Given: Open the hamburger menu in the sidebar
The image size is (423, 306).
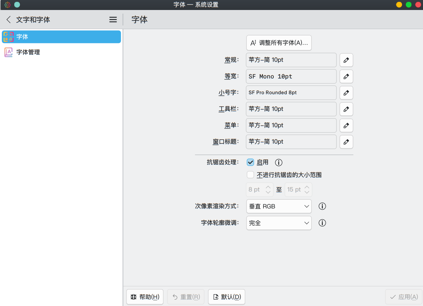Looking at the screenshot, I should 113,19.
